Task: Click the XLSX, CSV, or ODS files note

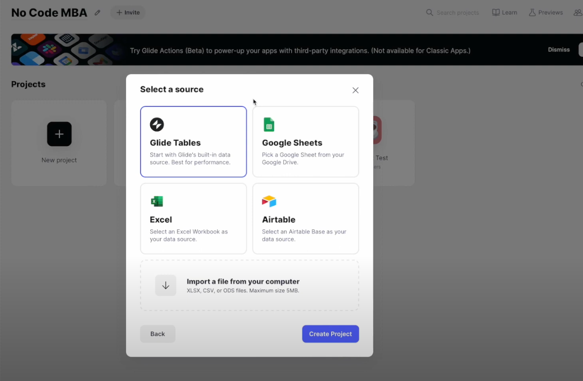Action: (x=243, y=291)
